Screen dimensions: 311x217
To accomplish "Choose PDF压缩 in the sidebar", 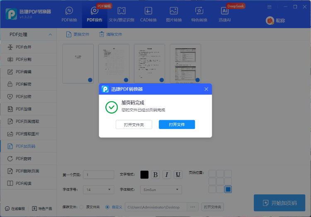I will pos(24,109).
